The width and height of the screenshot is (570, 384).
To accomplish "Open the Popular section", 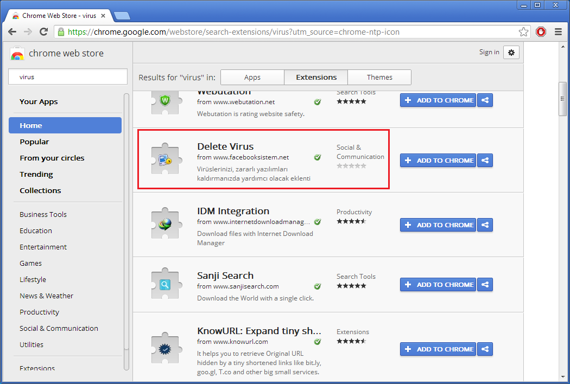I will click(x=34, y=142).
